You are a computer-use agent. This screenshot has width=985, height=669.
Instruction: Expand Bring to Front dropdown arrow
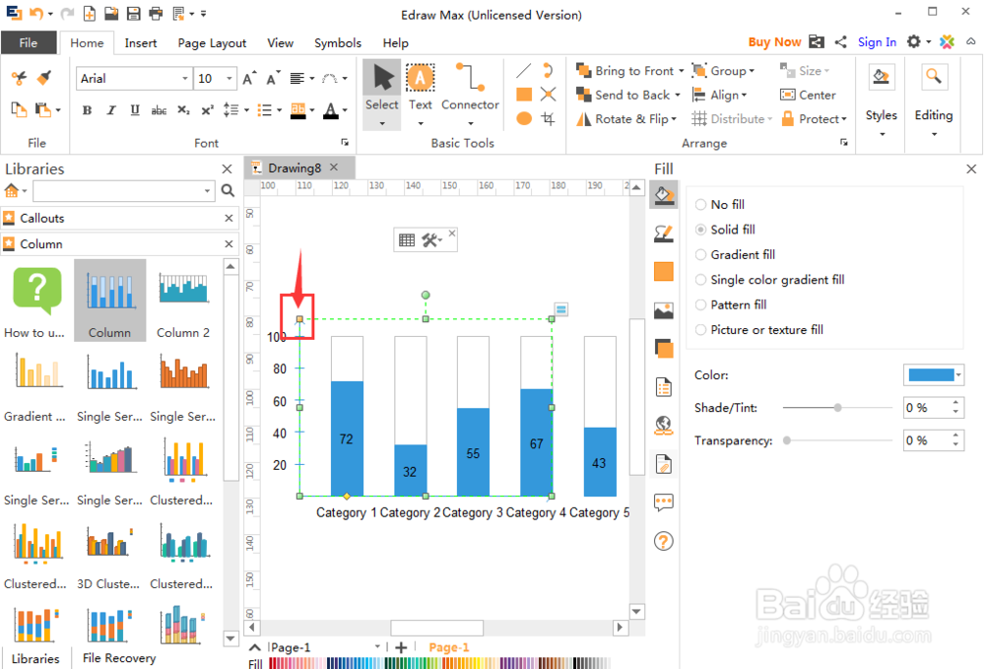681,71
